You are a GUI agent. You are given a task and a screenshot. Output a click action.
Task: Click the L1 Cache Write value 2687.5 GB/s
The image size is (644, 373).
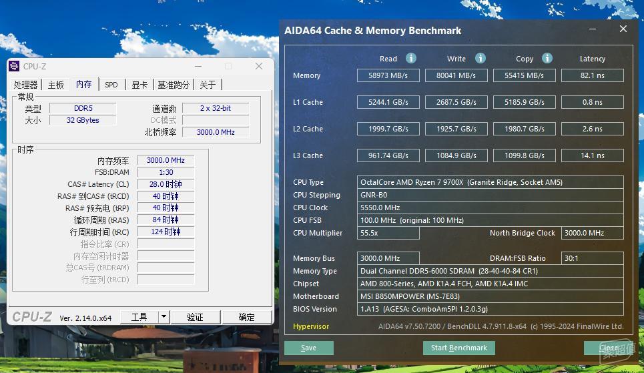click(x=456, y=102)
